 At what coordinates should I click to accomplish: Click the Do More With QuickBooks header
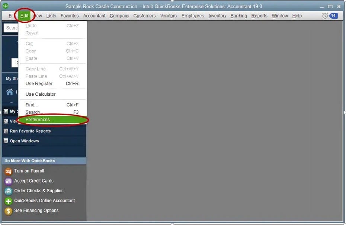[44, 161]
